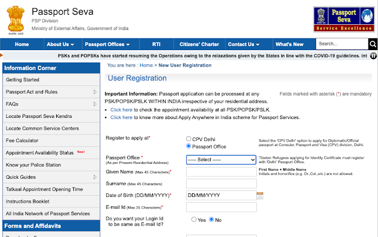
Task: Click the Date of Birth field
Action: [x=221, y=195]
